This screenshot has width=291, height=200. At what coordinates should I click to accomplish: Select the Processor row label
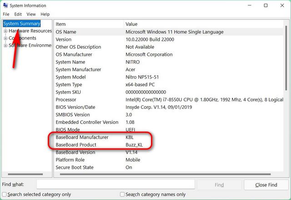66,100
